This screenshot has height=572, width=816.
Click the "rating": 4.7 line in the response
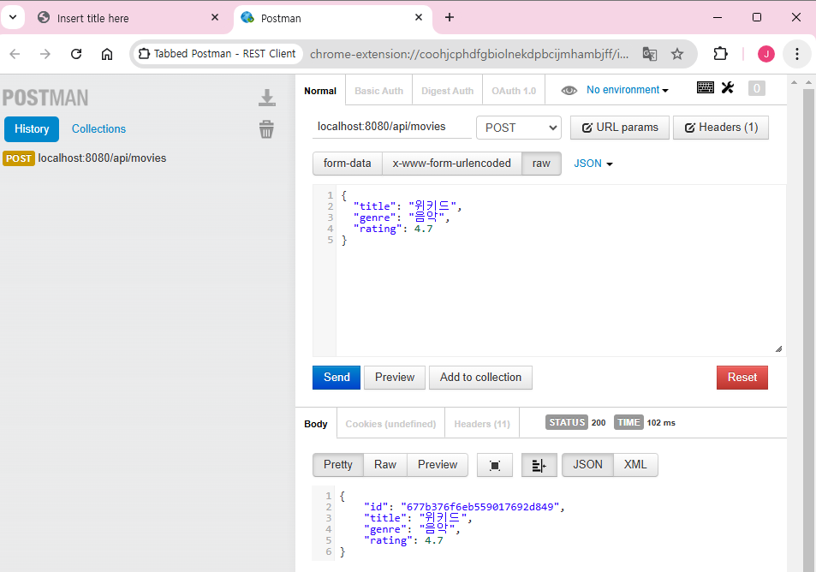[x=406, y=541]
